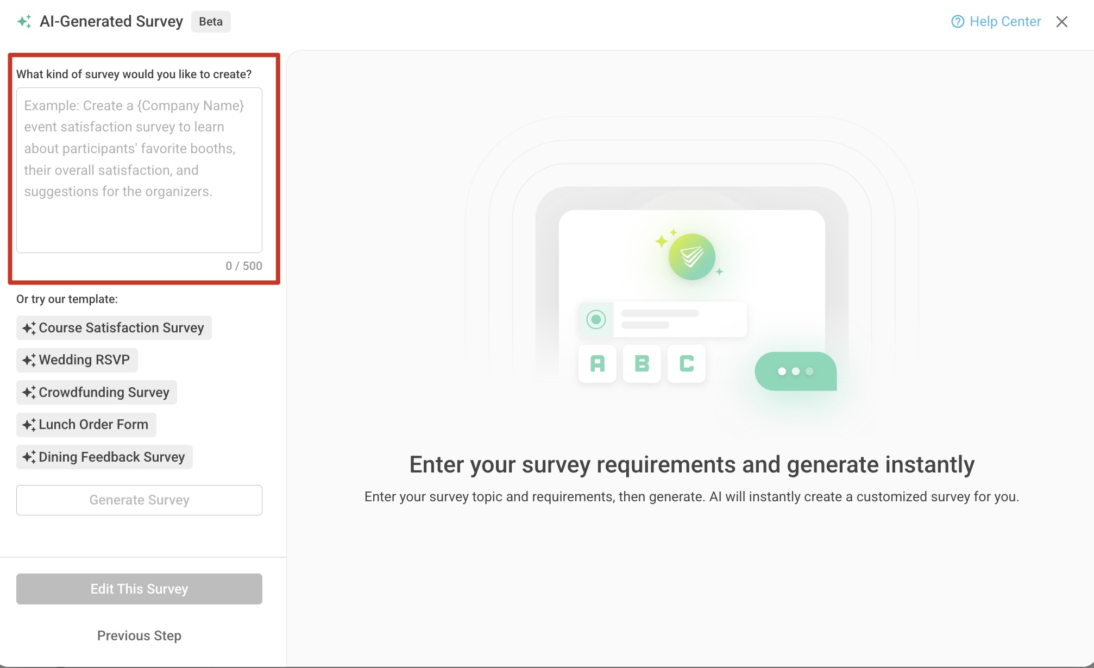The image size is (1094, 668).
Task: Click the sparkle icon on Course Satisfaction Survey chip
Action: point(30,327)
